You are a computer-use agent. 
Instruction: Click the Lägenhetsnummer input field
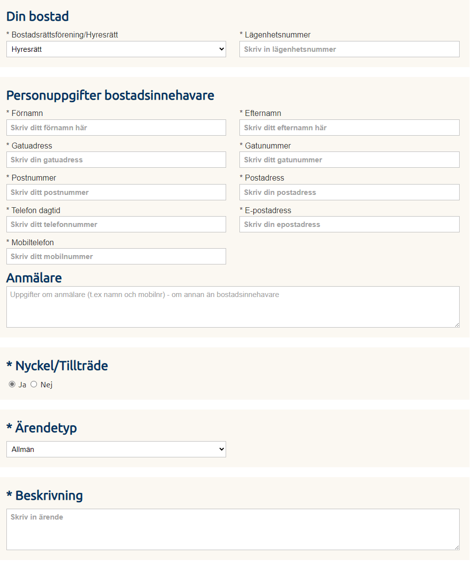(349, 49)
